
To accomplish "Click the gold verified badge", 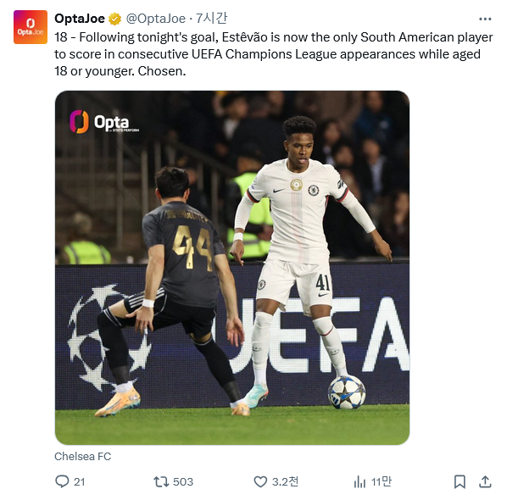I will (x=114, y=19).
